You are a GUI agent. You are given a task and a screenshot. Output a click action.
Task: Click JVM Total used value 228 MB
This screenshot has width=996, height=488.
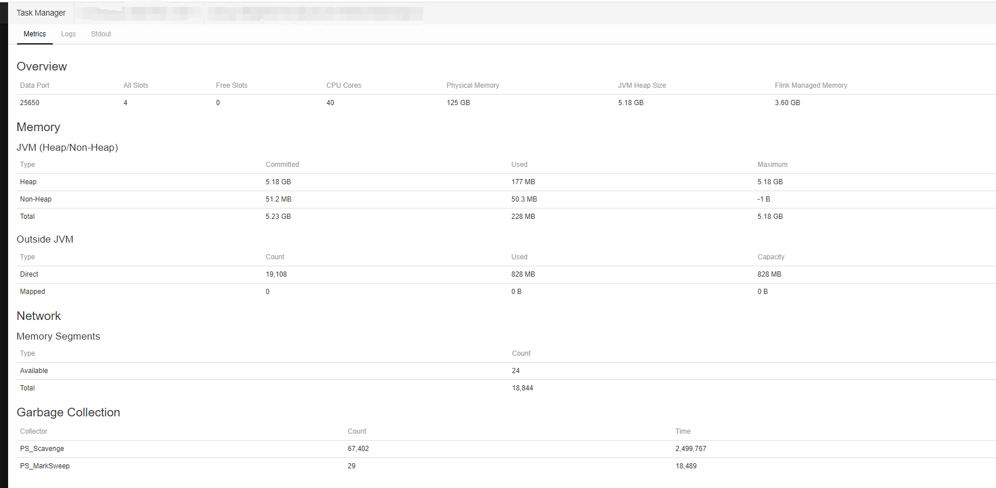(523, 217)
